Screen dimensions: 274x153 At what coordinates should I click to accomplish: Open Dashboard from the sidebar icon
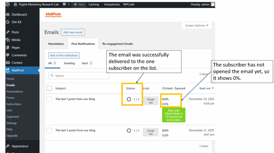click(x=8, y=14)
